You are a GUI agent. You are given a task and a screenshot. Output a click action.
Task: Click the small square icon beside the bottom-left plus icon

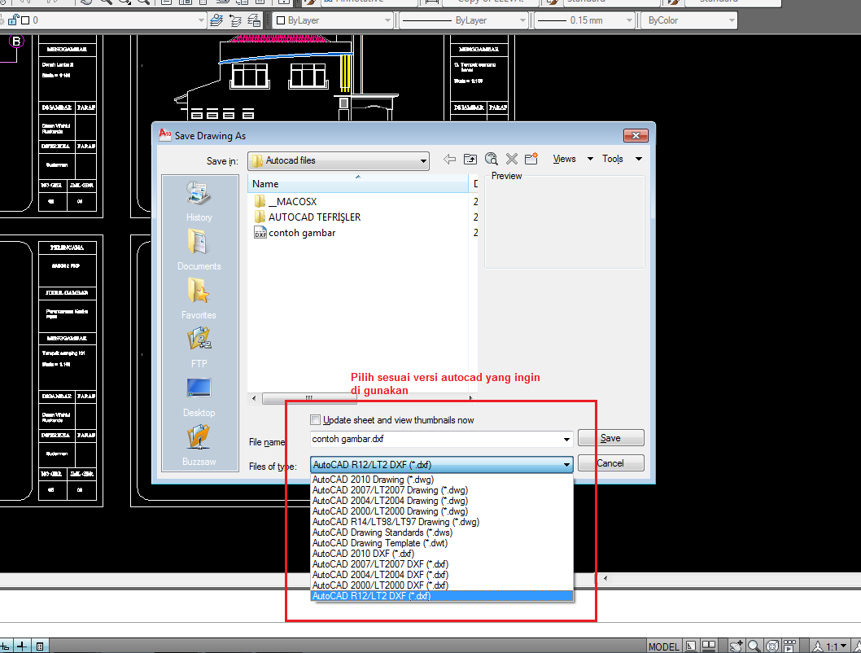point(40,646)
